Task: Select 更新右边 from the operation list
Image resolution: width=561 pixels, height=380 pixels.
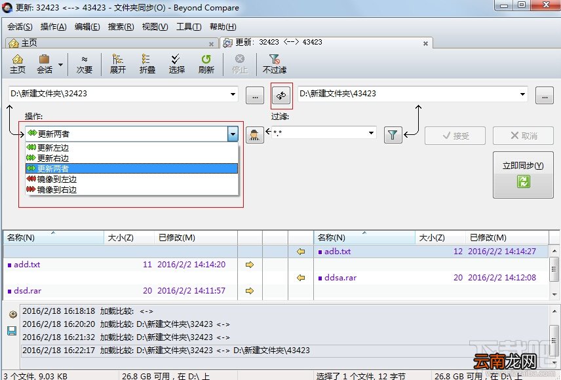Action: point(132,158)
